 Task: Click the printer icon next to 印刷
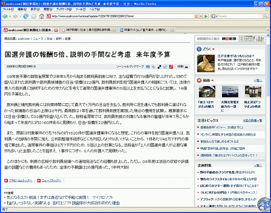[186, 66]
